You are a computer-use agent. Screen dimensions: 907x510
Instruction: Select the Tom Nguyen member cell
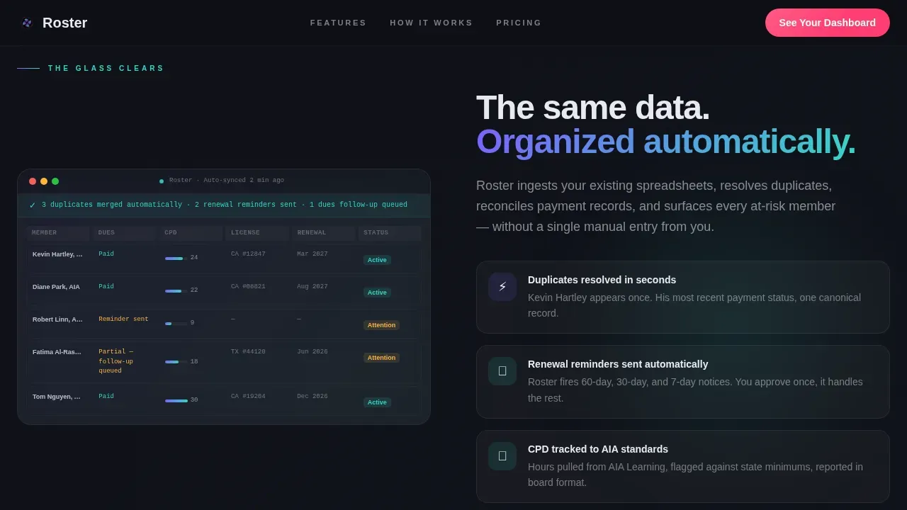coord(57,397)
